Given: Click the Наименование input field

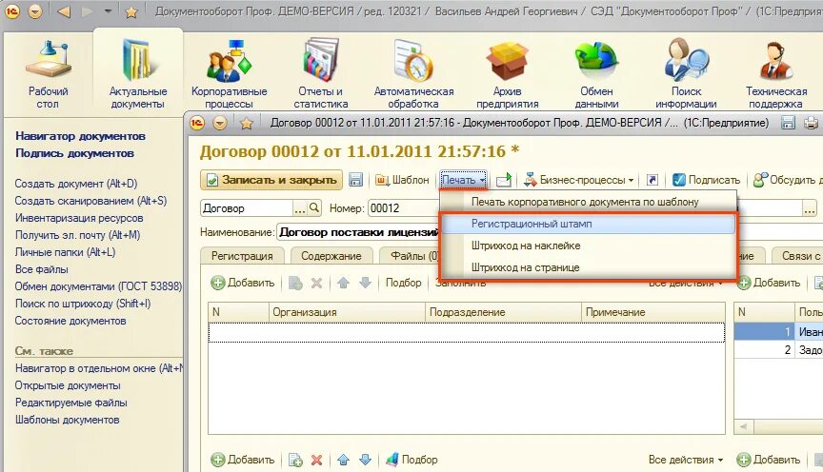Looking at the screenshot, I should coord(358,232).
